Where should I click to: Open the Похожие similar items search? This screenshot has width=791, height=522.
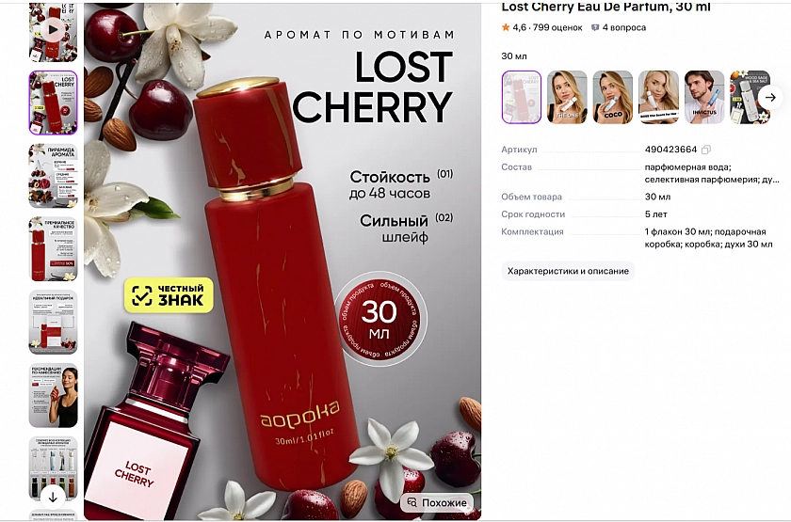pos(437,502)
